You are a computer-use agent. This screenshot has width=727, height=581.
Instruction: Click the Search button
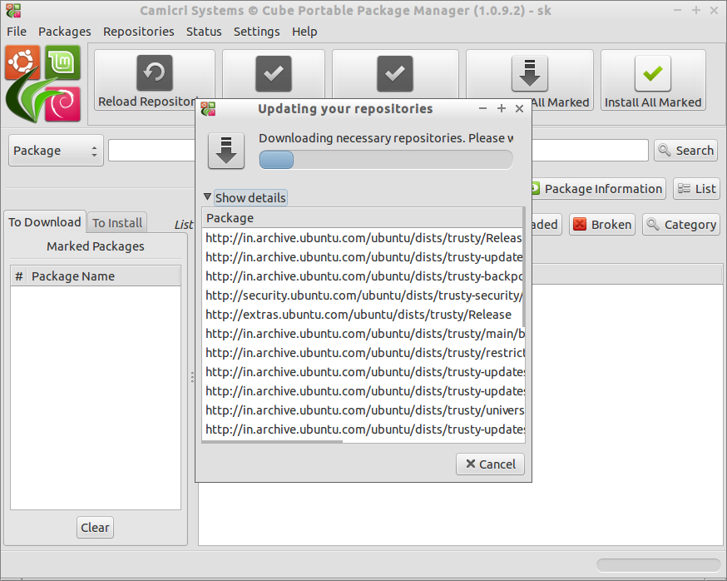pyautogui.click(x=685, y=151)
